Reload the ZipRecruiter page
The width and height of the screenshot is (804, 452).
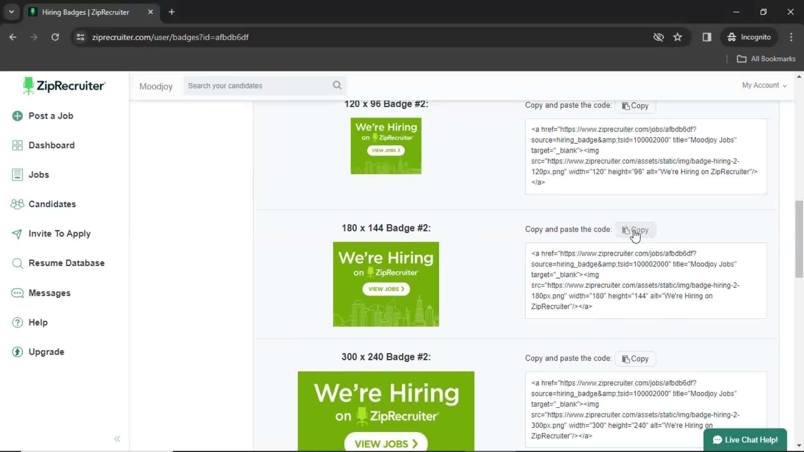(x=55, y=37)
